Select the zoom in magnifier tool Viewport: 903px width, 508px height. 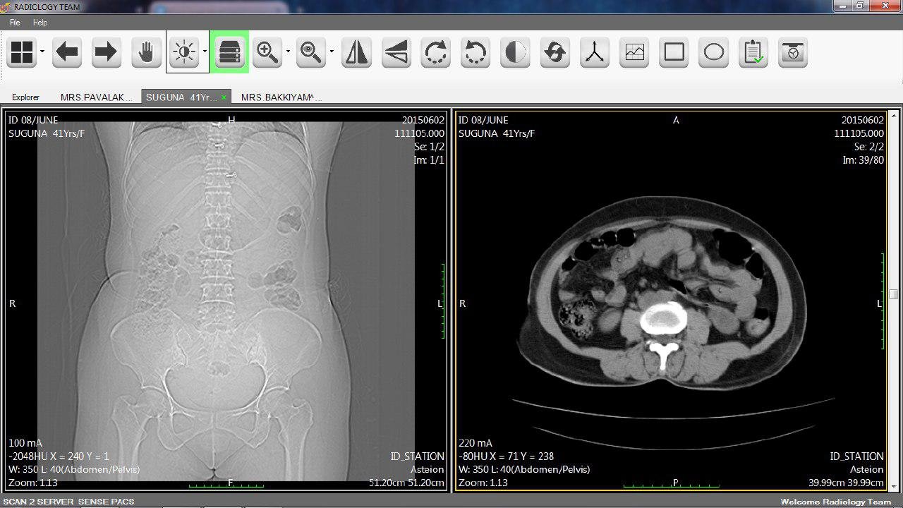(x=267, y=53)
